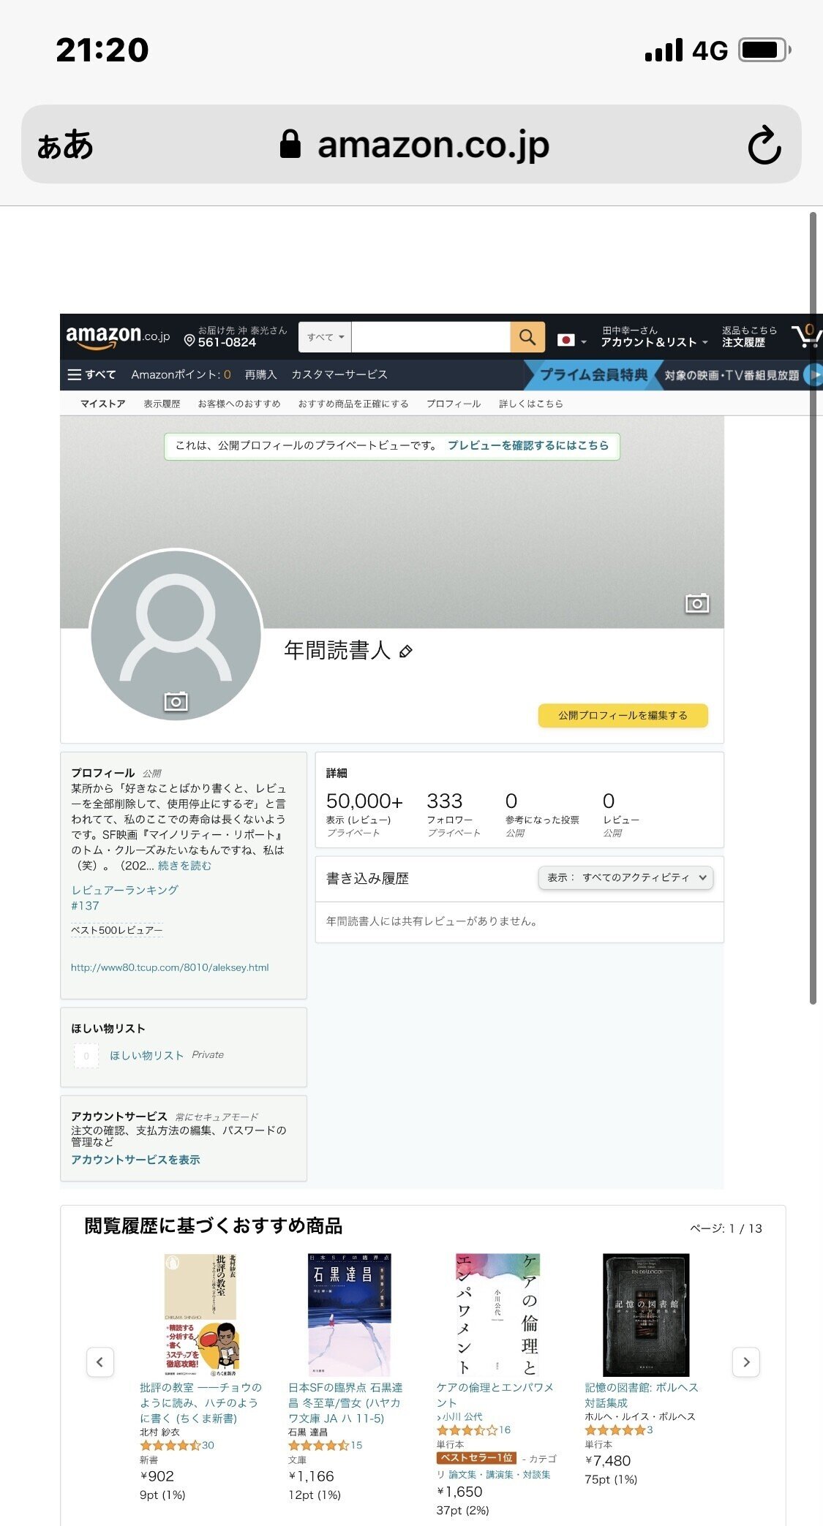Click プレビューを確認するにはこちら link

(528, 445)
